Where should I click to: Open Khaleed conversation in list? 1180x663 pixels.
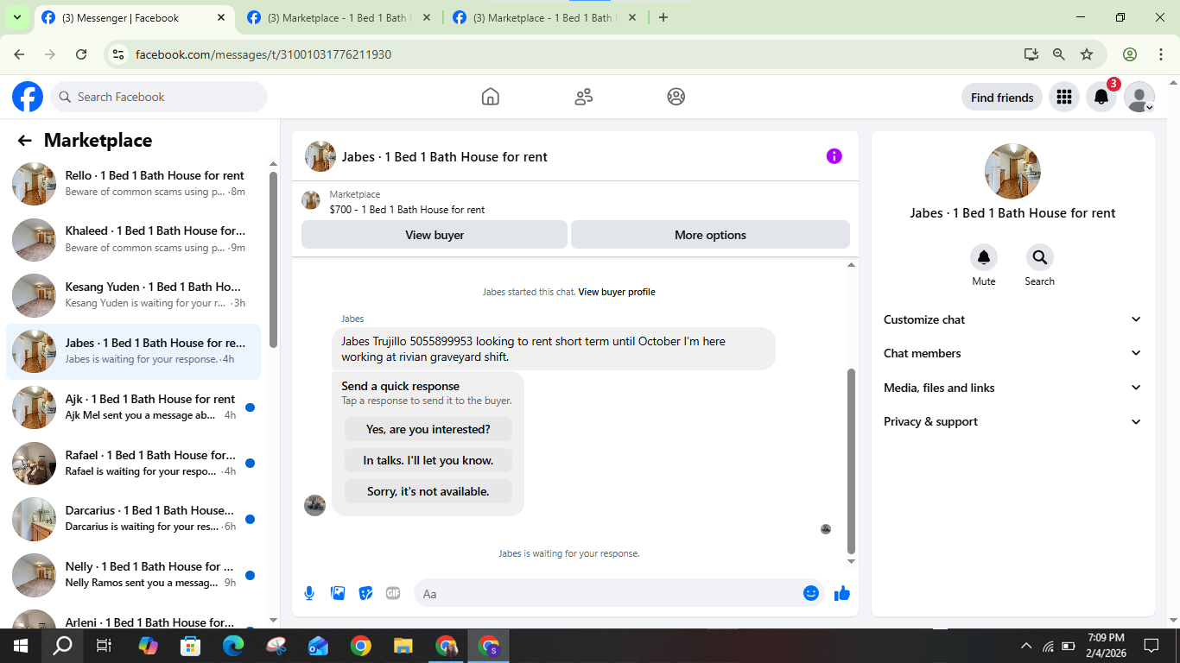click(133, 239)
